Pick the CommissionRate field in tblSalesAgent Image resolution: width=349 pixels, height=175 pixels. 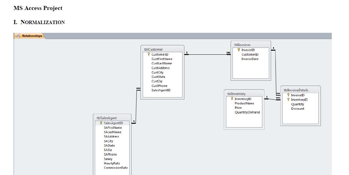tap(115, 168)
